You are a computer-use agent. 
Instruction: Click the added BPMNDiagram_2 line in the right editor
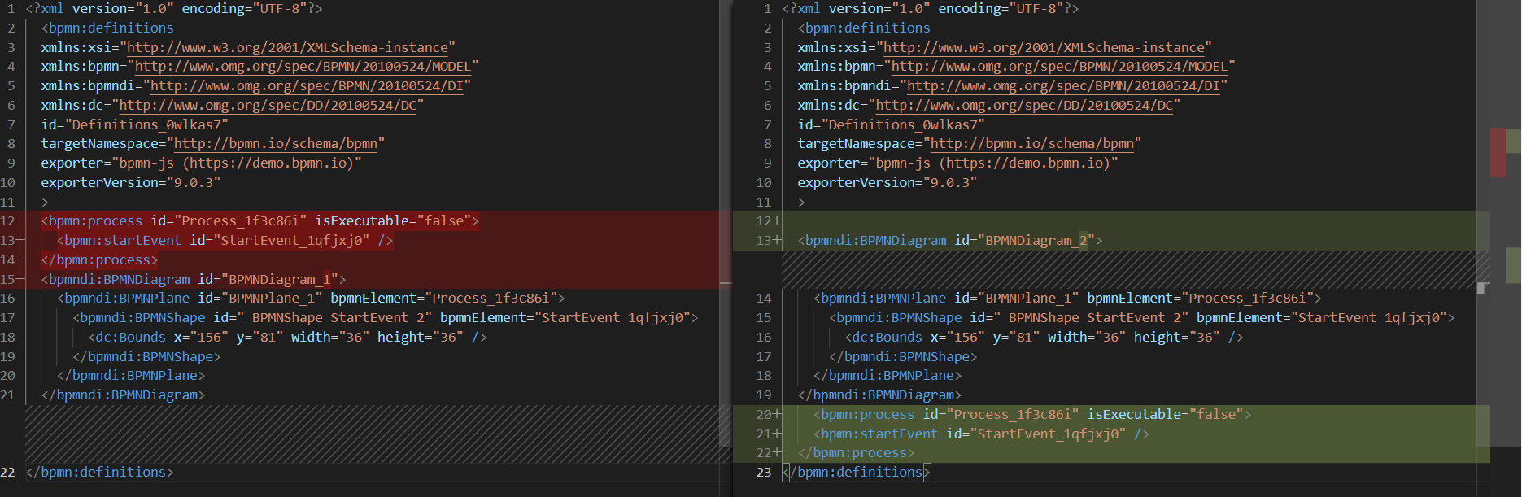click(x=950, y=240)
